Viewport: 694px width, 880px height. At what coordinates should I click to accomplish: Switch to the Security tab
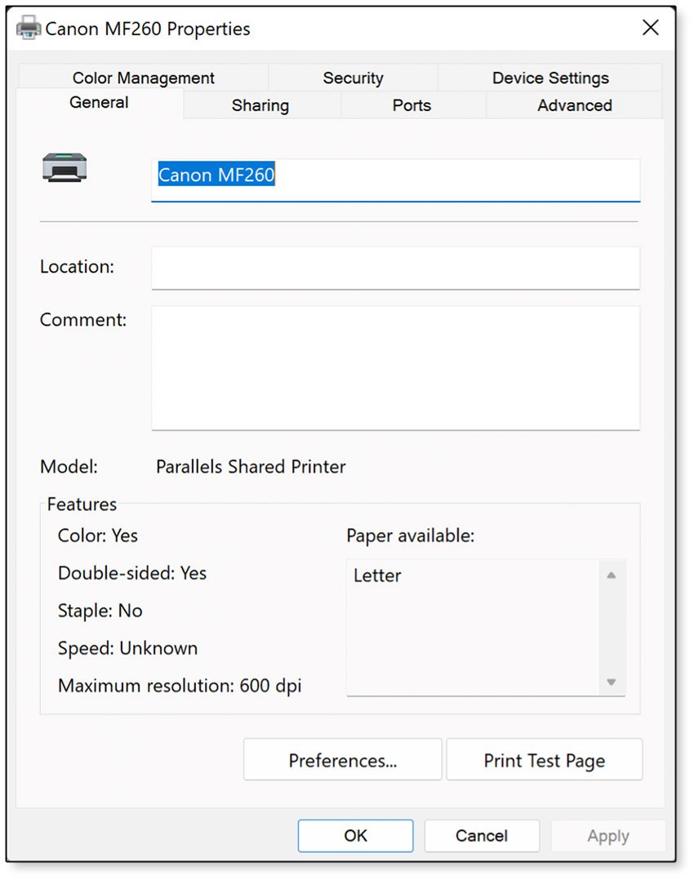click(x=353, y=78)
